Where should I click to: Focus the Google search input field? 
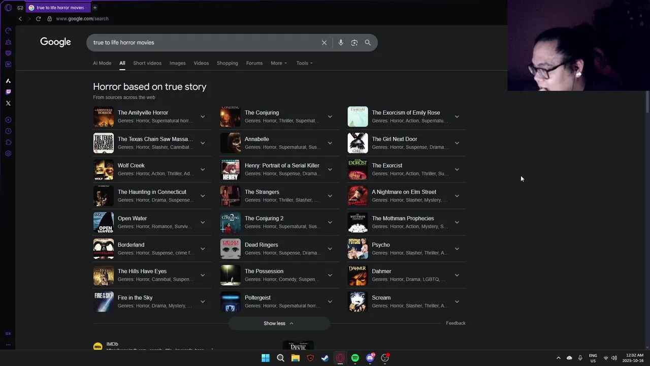[x=203, y=43]
